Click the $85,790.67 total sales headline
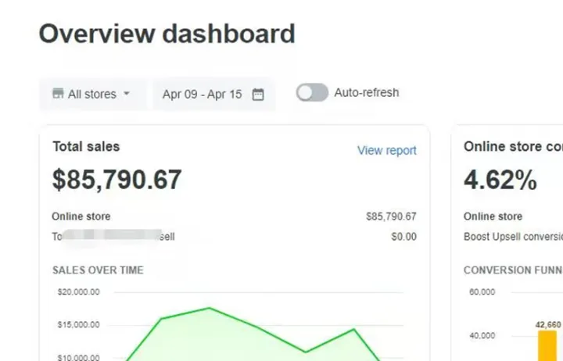Screen dimensions: 563x361 pos(117,180)
